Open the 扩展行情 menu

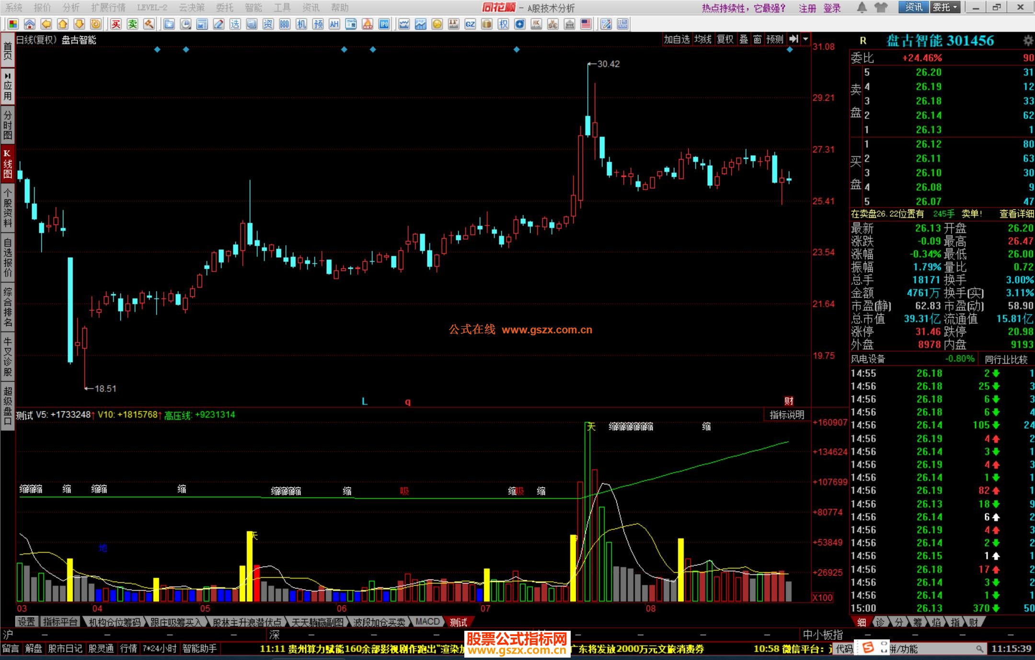[x=108, y=8]
